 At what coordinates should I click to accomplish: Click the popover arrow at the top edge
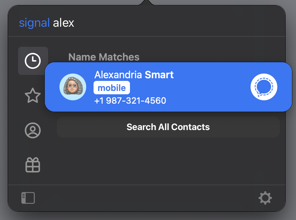click(147, 2)
